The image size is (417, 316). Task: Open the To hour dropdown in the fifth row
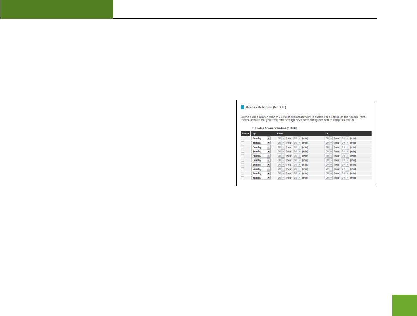[329, 156]
